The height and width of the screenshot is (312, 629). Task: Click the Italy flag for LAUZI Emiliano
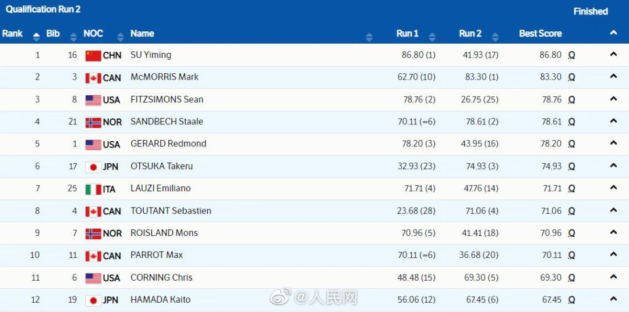pyautogui.click(x=93, y=189)
